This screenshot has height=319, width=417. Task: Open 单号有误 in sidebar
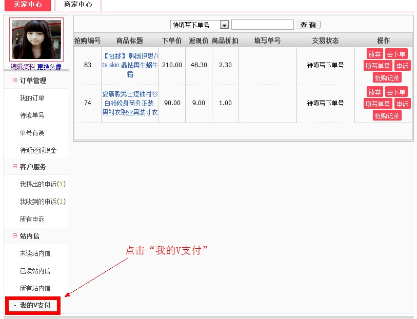click(x=32, y=133)
